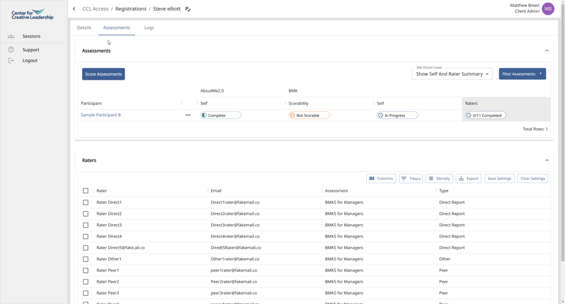565x304 pixels.
Task: Check the Rater Direct4 checkbox
Action: point(86,236)
